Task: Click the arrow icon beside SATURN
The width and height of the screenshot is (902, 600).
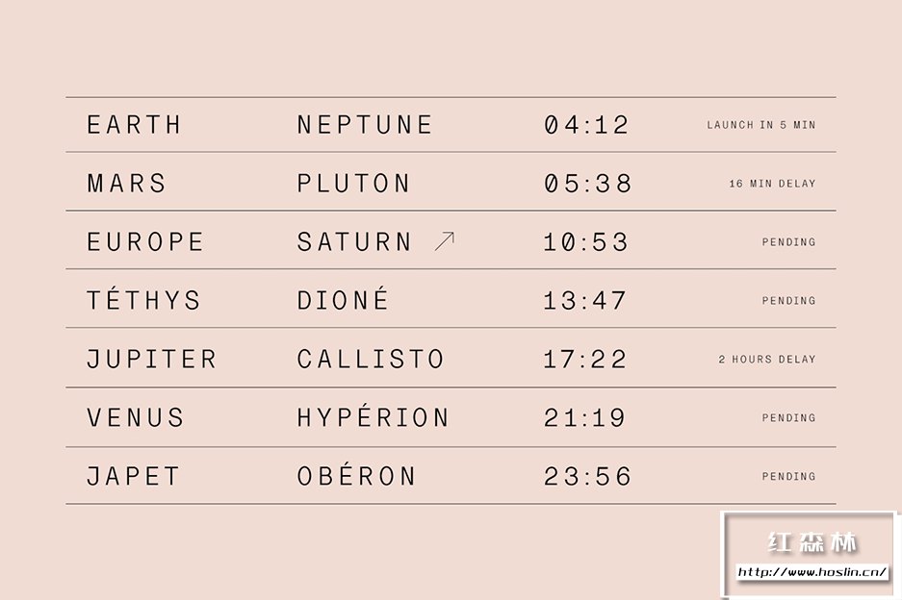Action: click(444, 241)
